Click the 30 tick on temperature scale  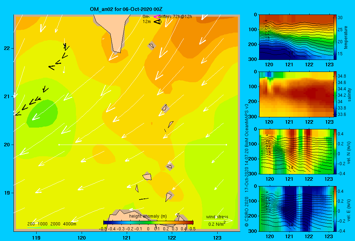point(340,18)
